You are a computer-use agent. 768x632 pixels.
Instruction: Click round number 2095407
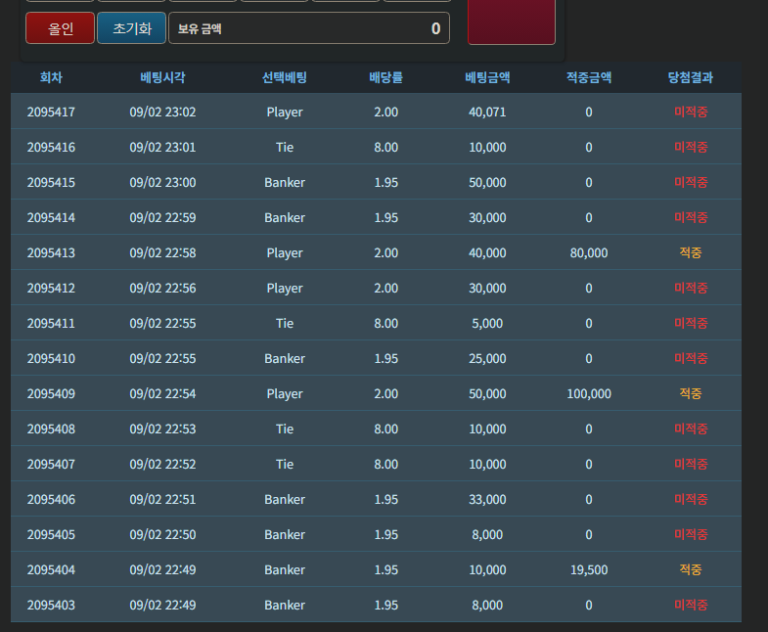point(51,465)
